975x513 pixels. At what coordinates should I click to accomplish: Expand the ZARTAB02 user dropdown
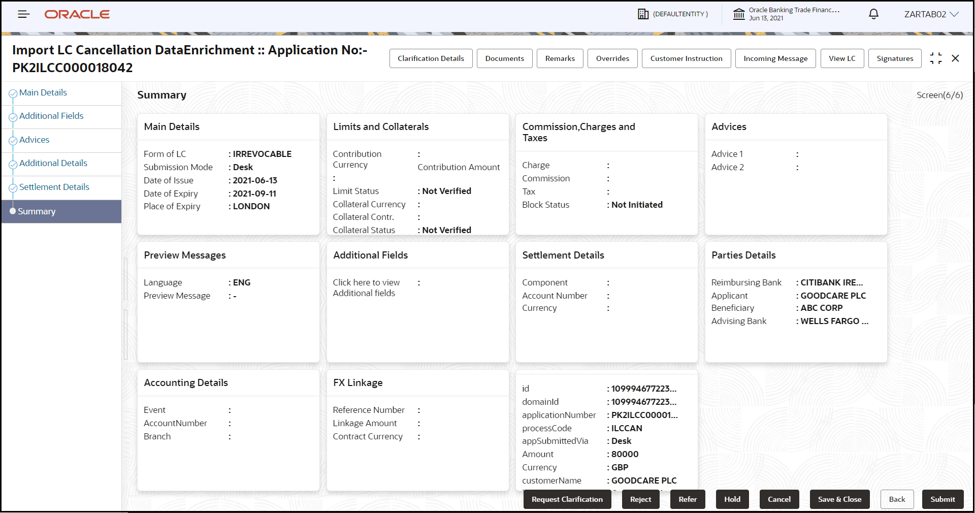coord(931,14)
